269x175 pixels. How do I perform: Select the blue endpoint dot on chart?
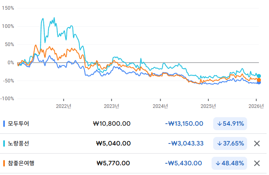pos(259,82)
